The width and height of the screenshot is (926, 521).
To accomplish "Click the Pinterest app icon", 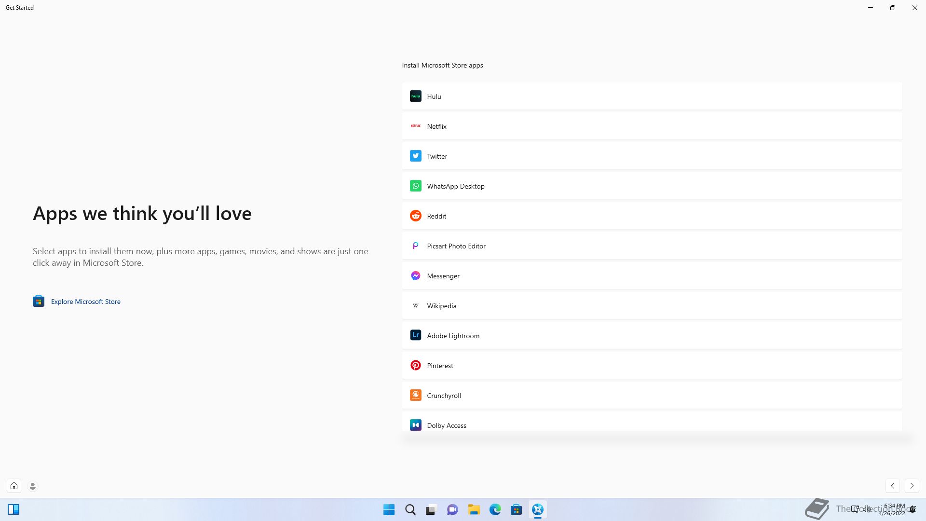I will [415, 365].
